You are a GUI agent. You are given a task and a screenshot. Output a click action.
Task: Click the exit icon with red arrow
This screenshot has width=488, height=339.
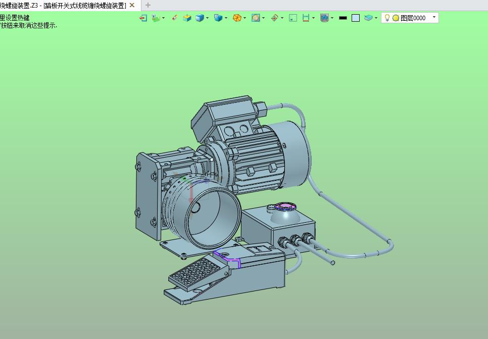pyautogui.click(x=143, y=18)
